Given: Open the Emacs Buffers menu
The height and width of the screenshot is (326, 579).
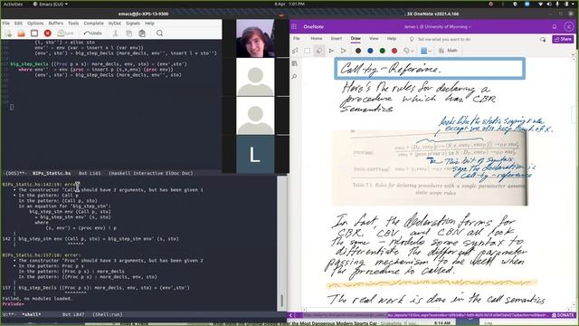Looking at the screenshot, I should (x=56, y=24).
